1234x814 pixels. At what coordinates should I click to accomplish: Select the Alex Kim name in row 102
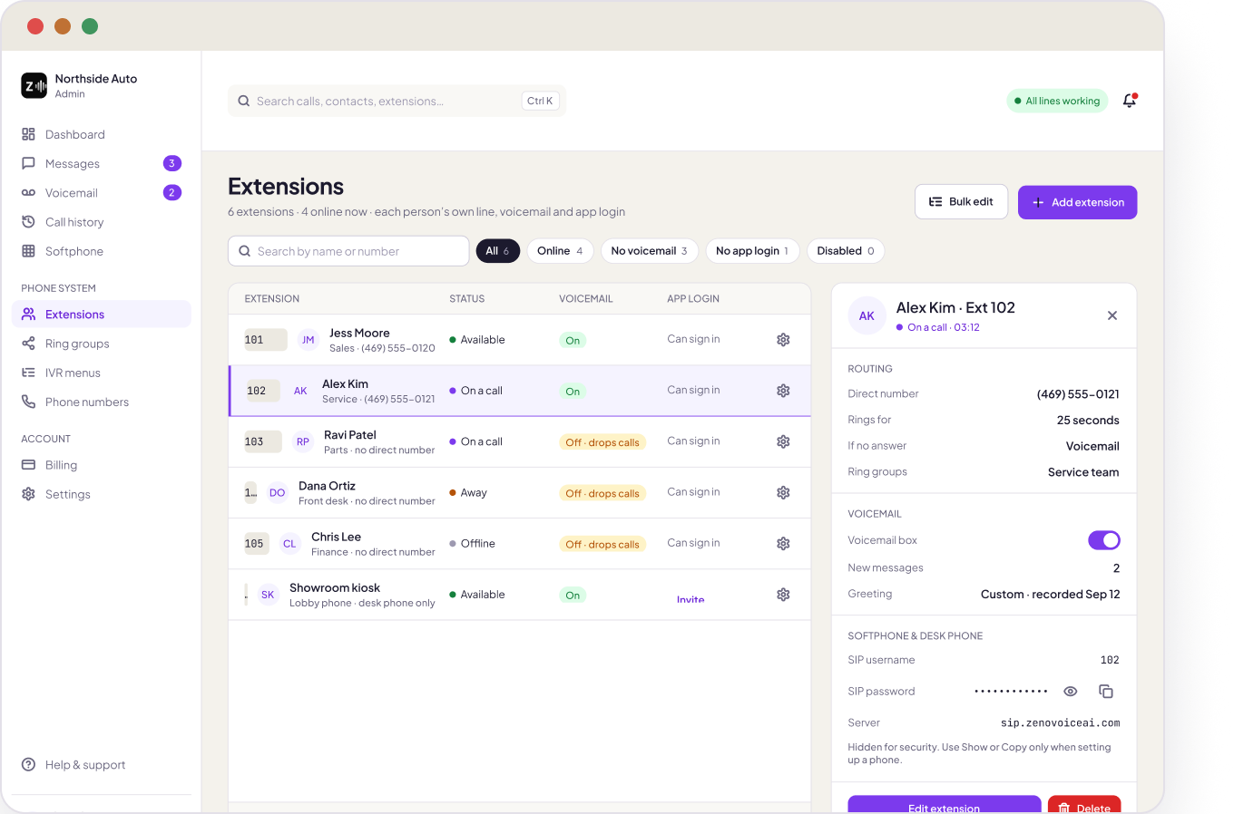coord(345,383)
